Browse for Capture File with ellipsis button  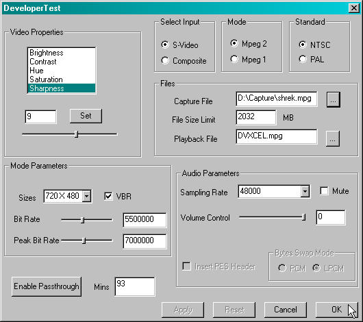pos(333,99)
